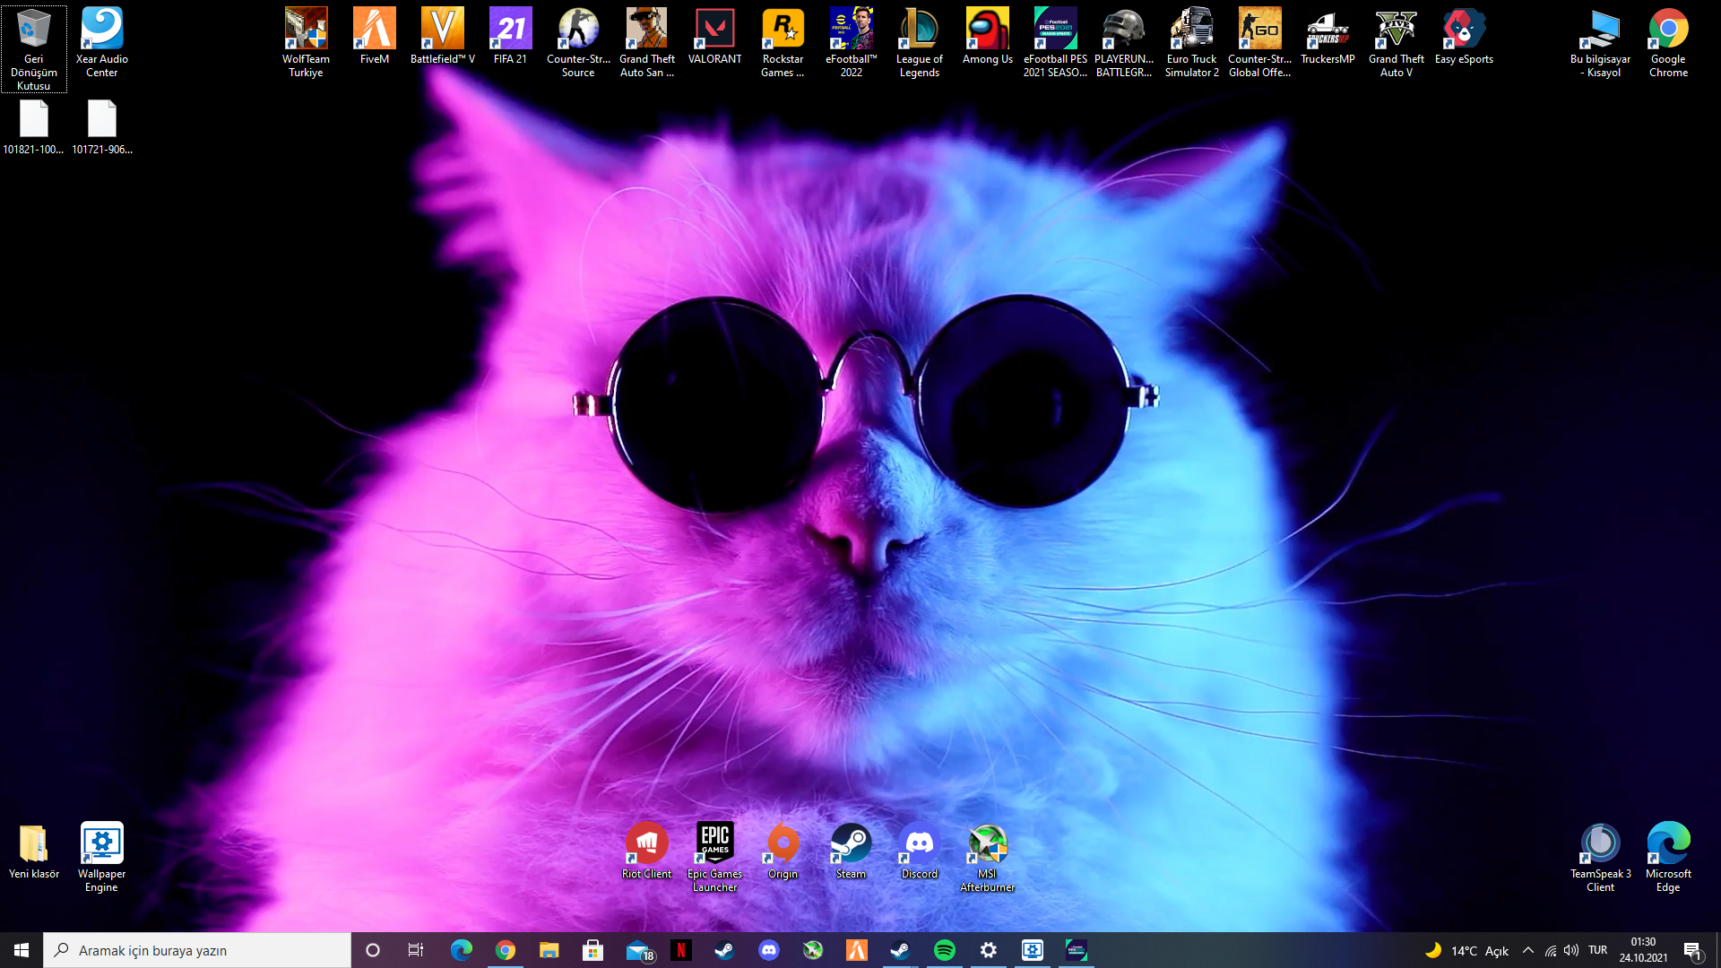Select the Rockstar Games launcher icon
The width and height of the screenshot is (1721, 968).
click(x=783, y=42)
